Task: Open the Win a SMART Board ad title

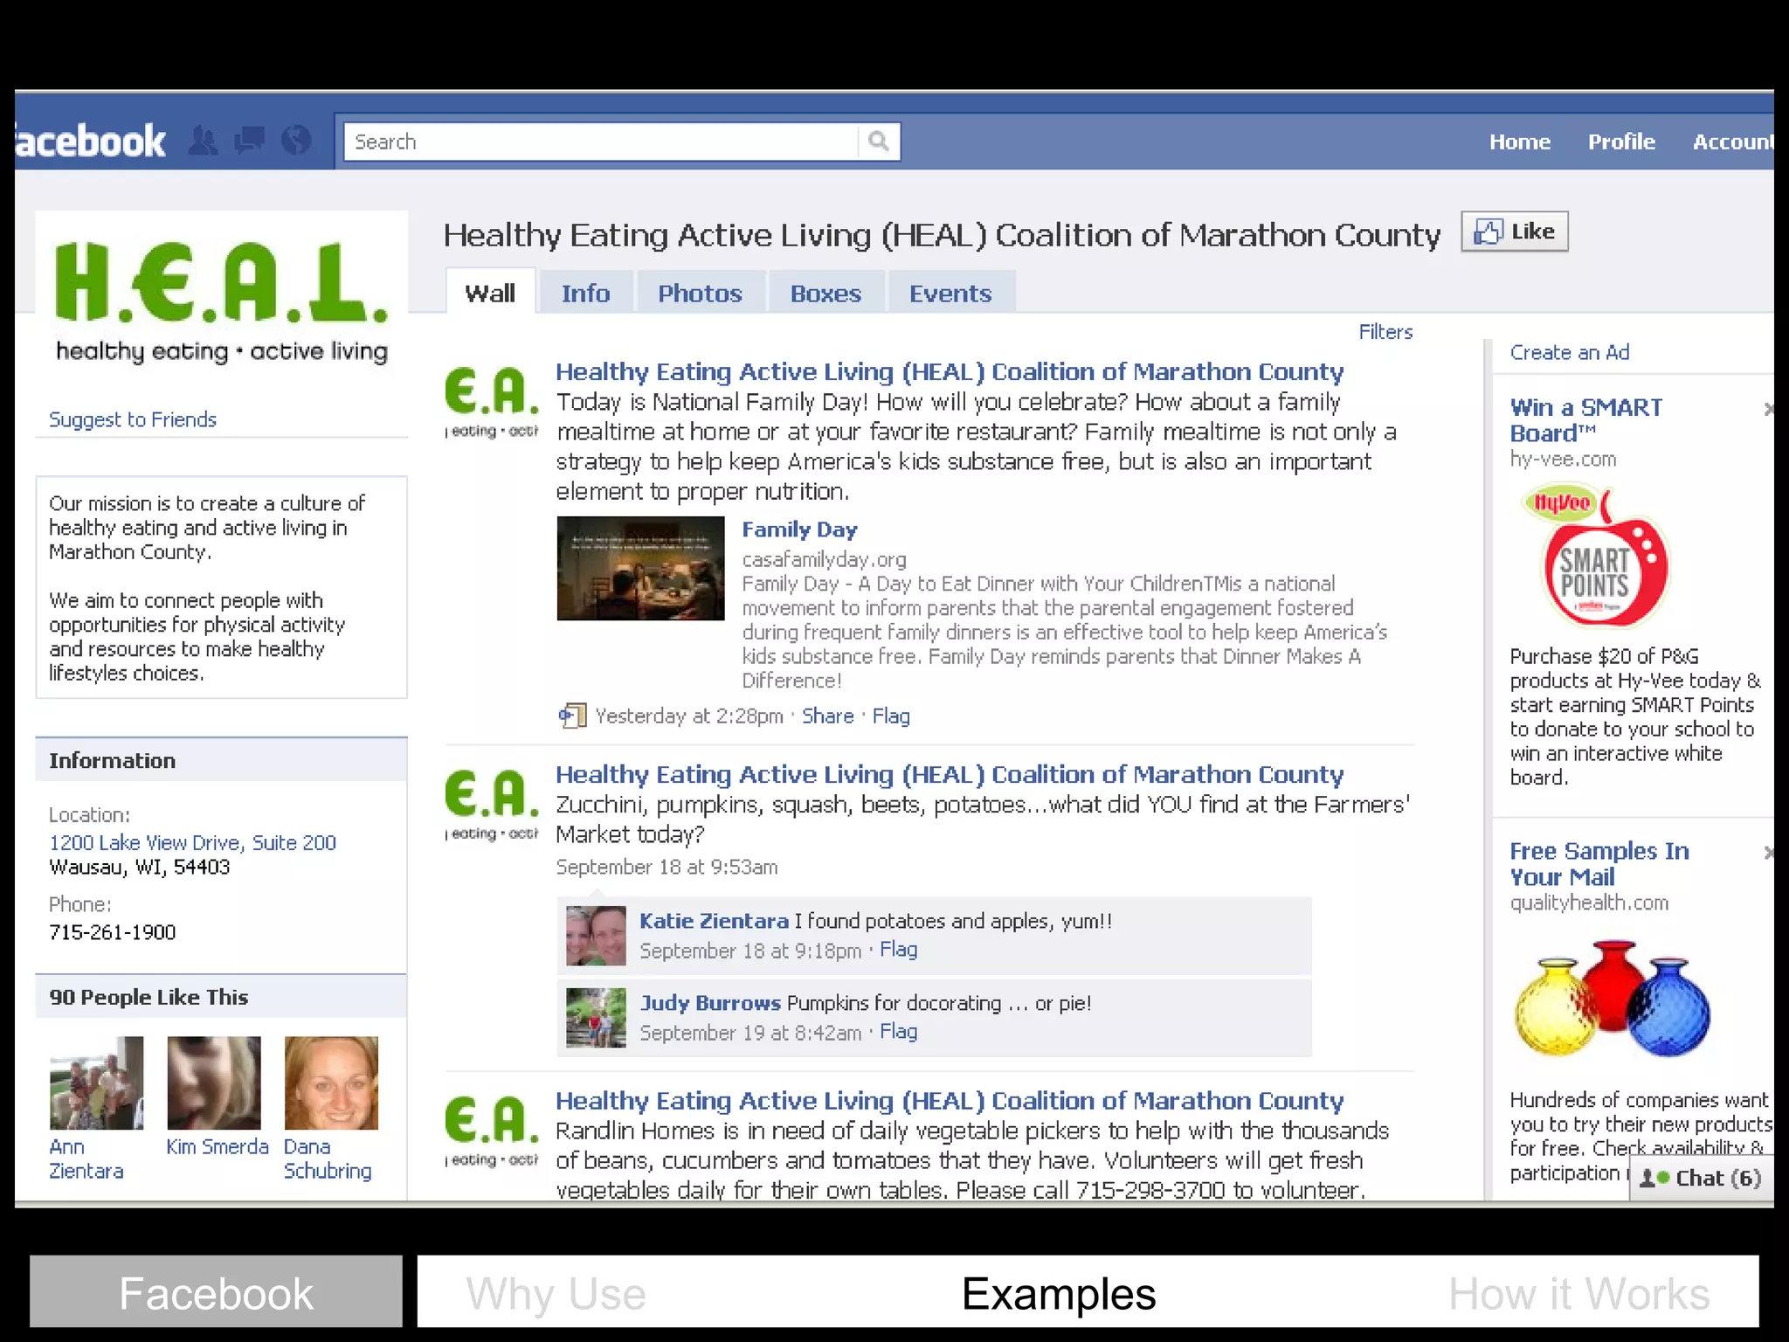Action: coord(1586,420)
